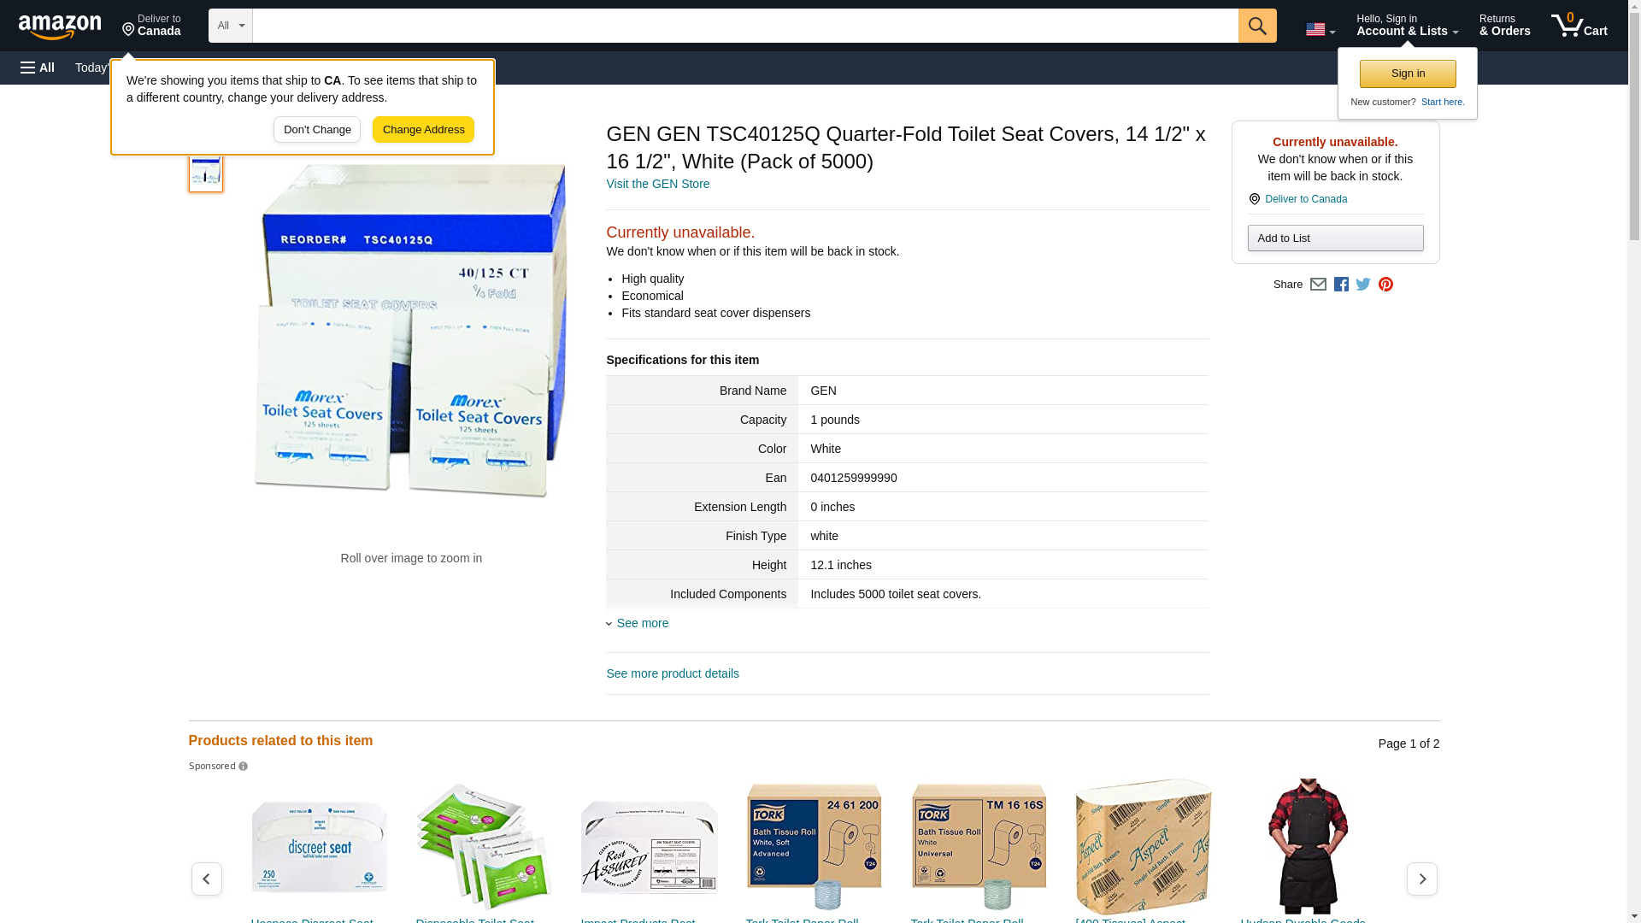The width and height of the screenshot is (1641, 923).
Task: Open Returns & Orders
Action: (x=1504, y=26)
